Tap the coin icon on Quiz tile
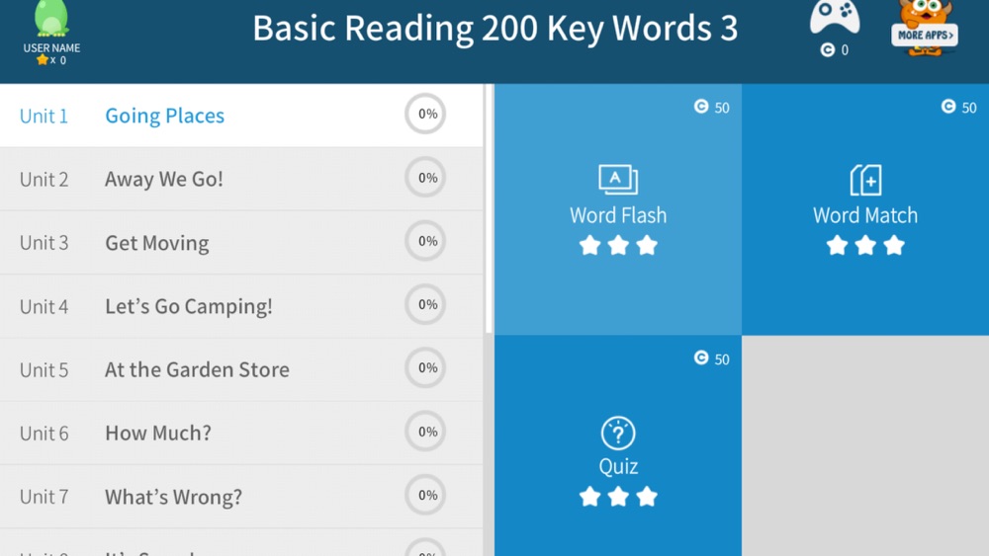This screenshot has width=989, height=556. [x=701, y=357]
